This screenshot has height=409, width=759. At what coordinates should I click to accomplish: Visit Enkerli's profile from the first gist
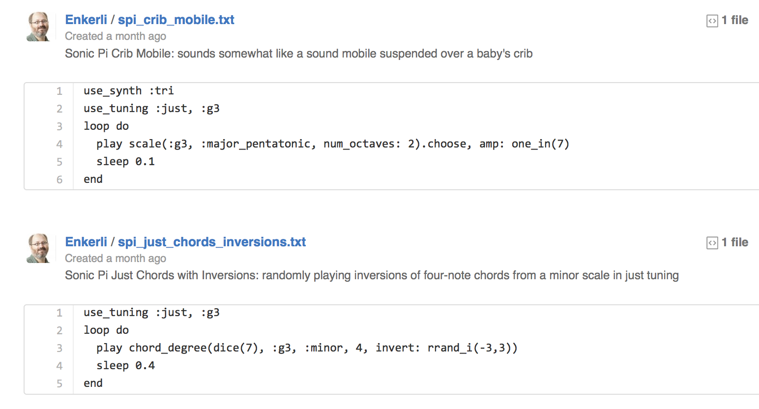pyautogui.click(x=86, y=20)
